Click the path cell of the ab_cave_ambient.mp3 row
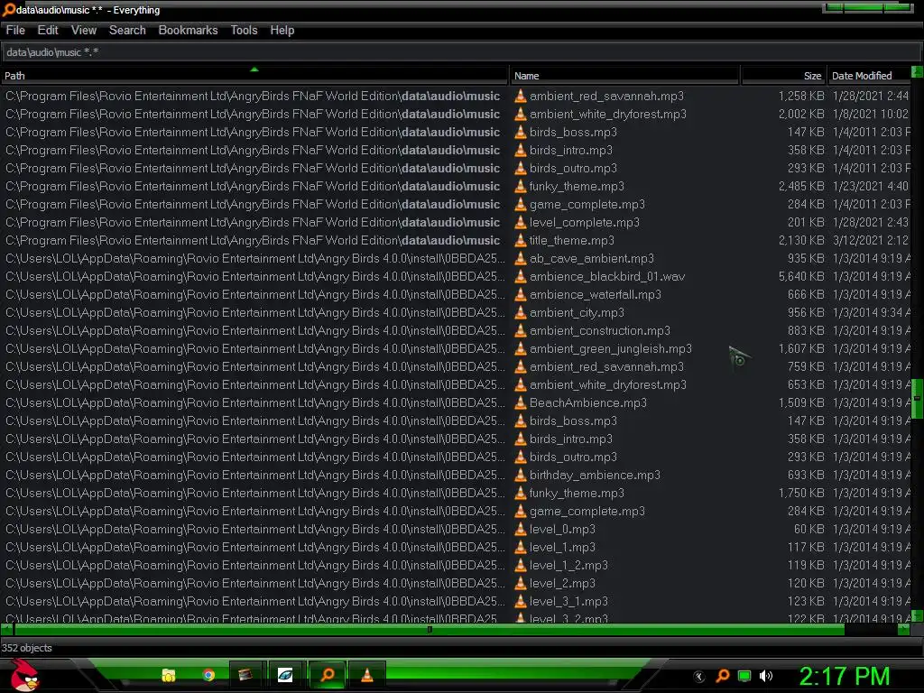The width and height of the screenshot is (924, 693). pos(255,259)
